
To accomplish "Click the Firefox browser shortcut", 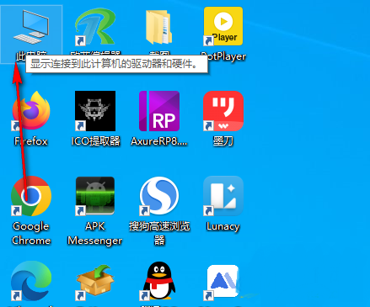I will click(31, 111).
